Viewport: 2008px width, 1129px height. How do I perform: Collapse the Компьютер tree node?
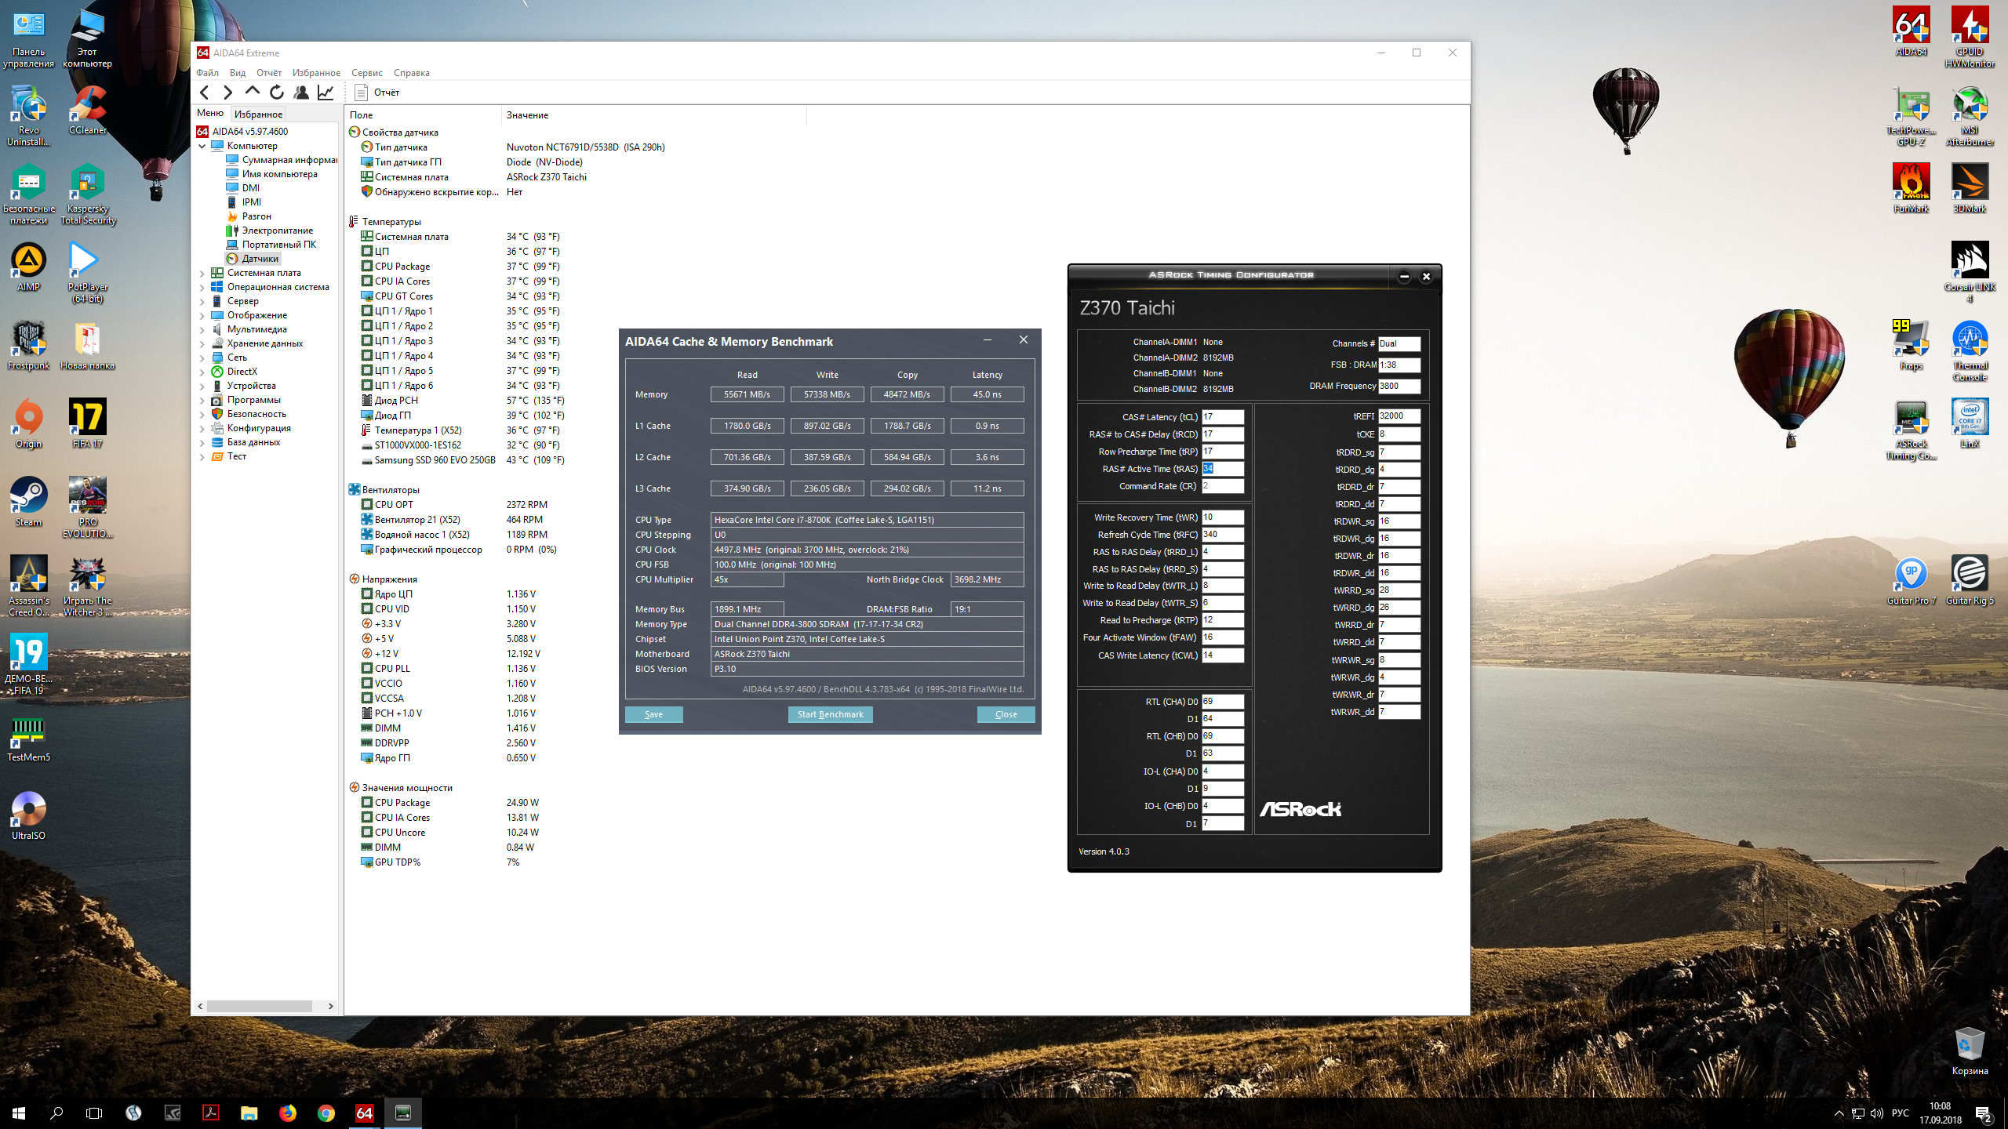point(202,146)
